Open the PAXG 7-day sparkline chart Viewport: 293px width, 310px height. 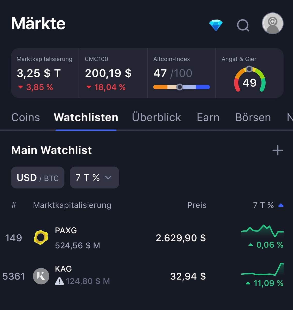point(262,231)
